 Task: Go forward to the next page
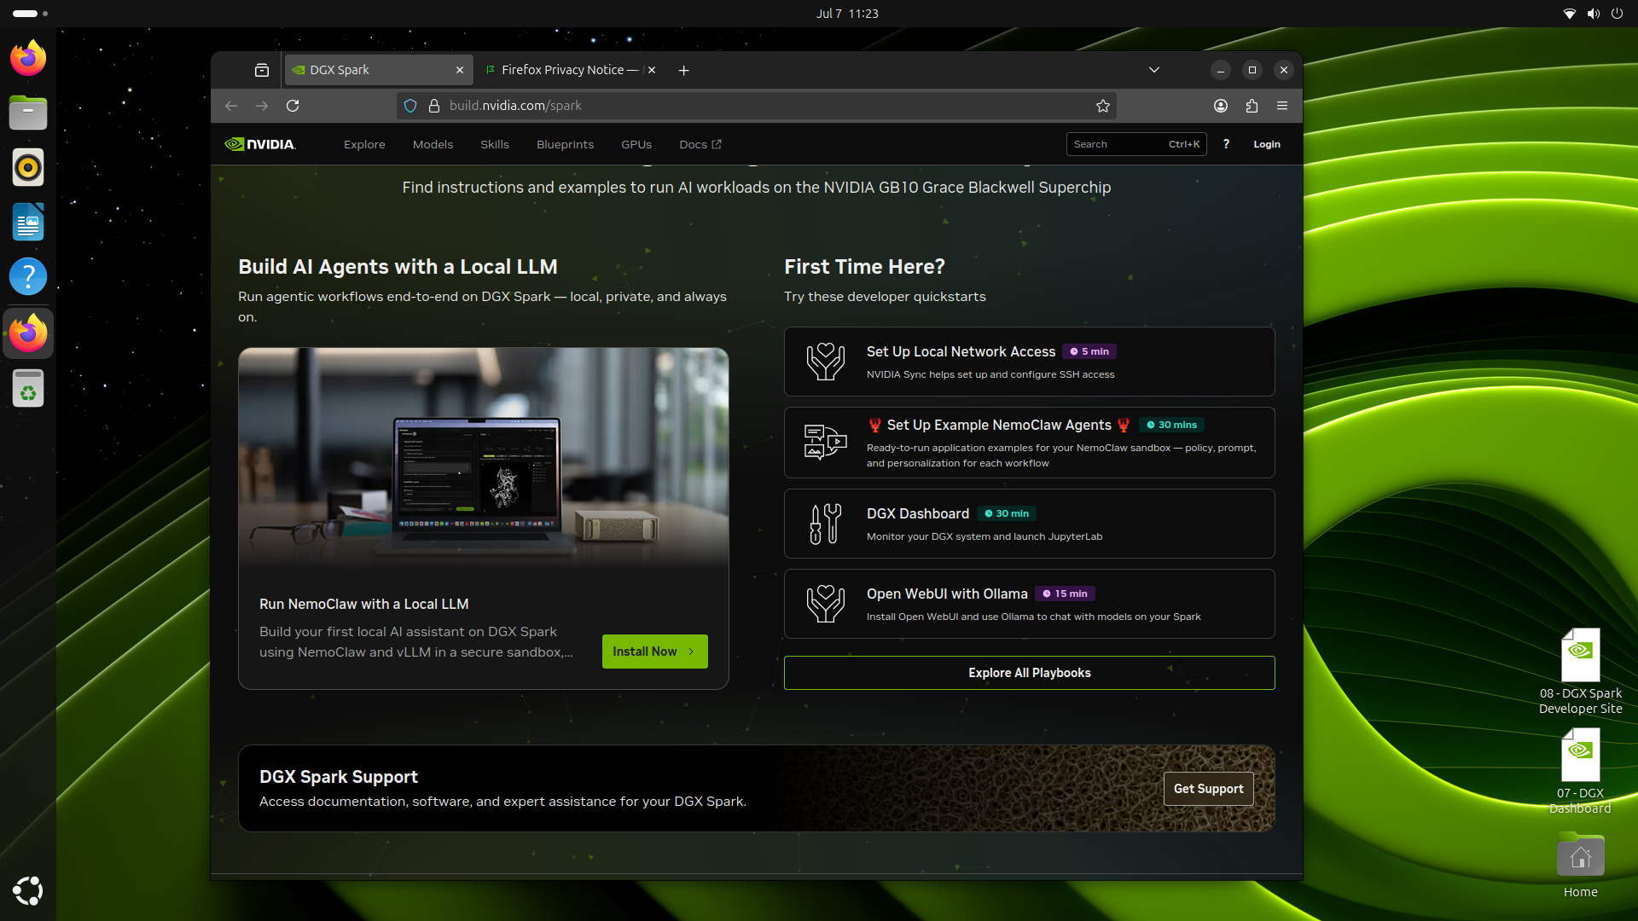[x=262, y=106]
